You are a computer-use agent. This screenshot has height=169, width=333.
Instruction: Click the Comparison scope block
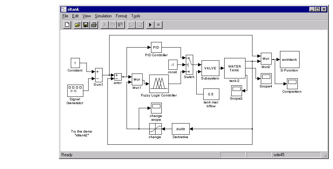[x=293, y=84]
